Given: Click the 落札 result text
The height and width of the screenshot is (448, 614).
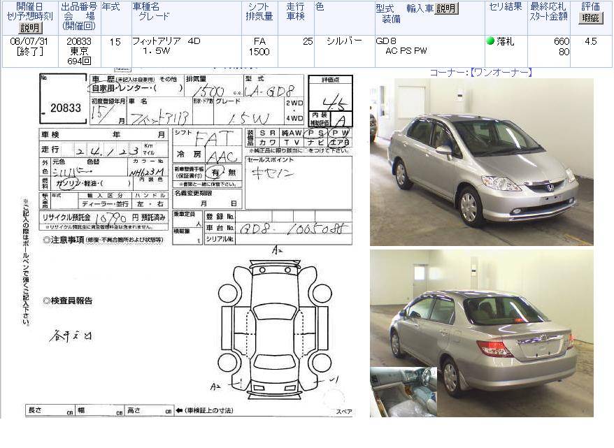Looking at the screenshot, I should point(505,41).
